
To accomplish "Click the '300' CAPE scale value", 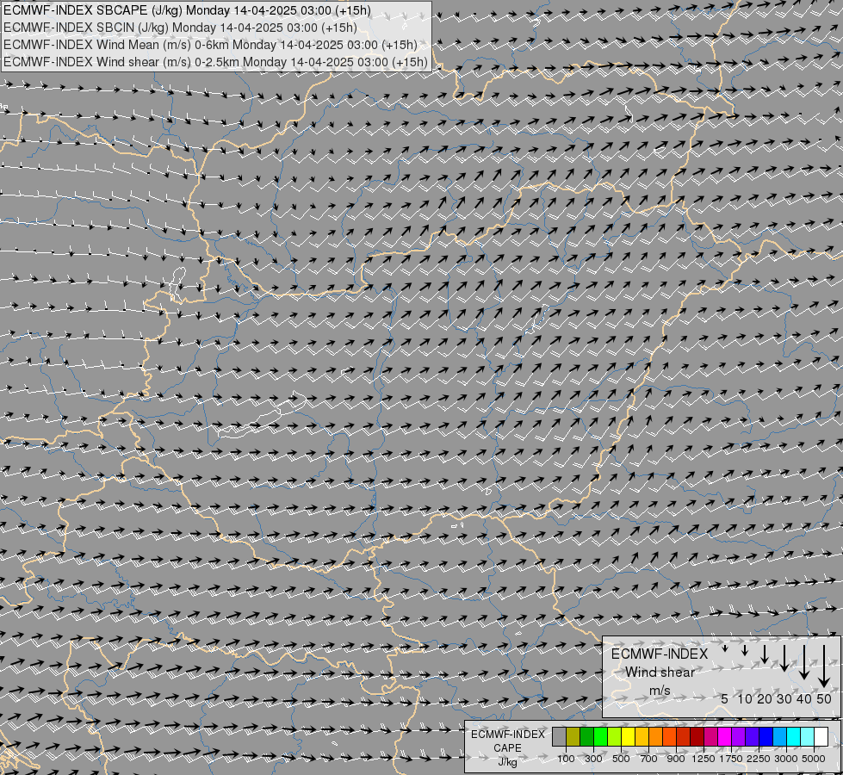I will [x=593, y=759].
